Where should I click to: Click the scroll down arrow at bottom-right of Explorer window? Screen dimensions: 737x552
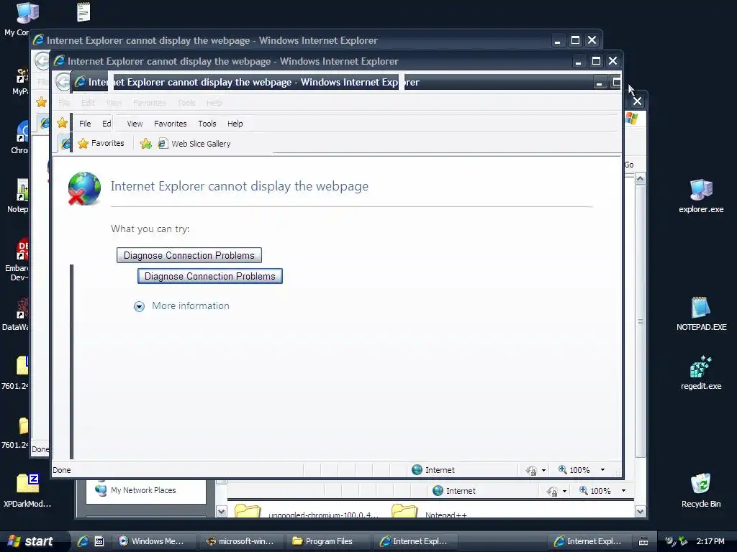pos(640,511)
